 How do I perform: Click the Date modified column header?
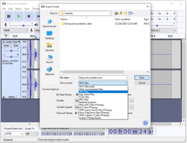pos(122,19)
